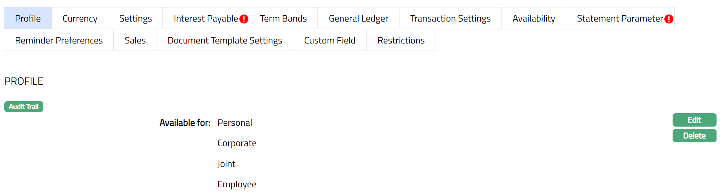
Task: Select the Statement Parameter tab
Action: point(619,18)
